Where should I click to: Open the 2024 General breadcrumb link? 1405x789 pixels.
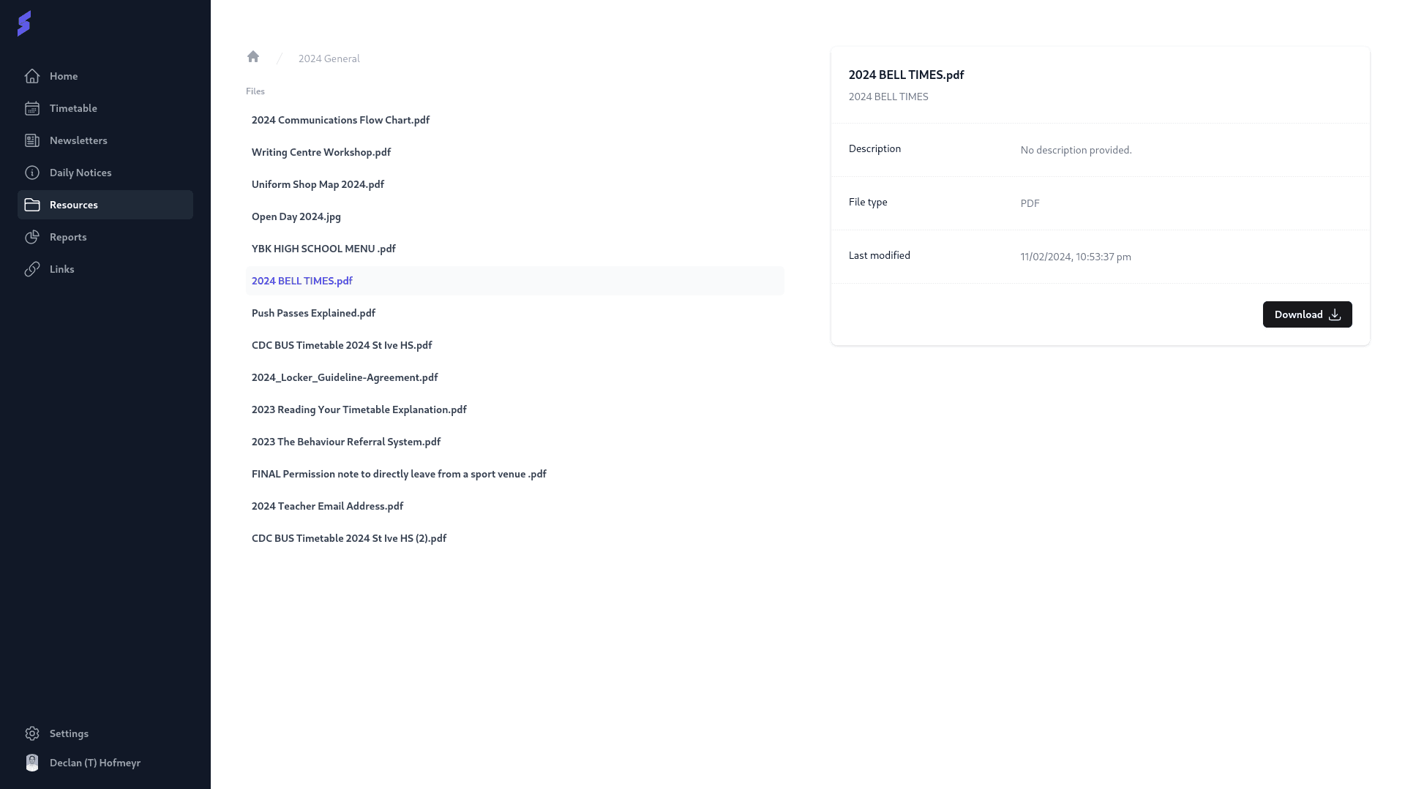[329, 58]
